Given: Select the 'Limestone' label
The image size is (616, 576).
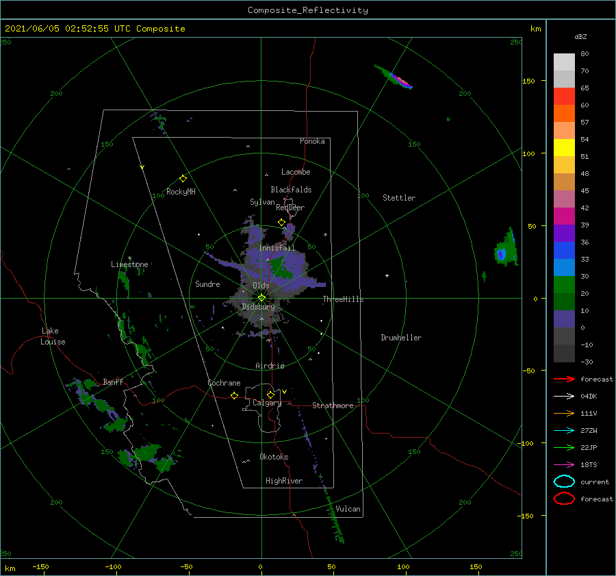Looking at the screenshot, I should point(129,264).
